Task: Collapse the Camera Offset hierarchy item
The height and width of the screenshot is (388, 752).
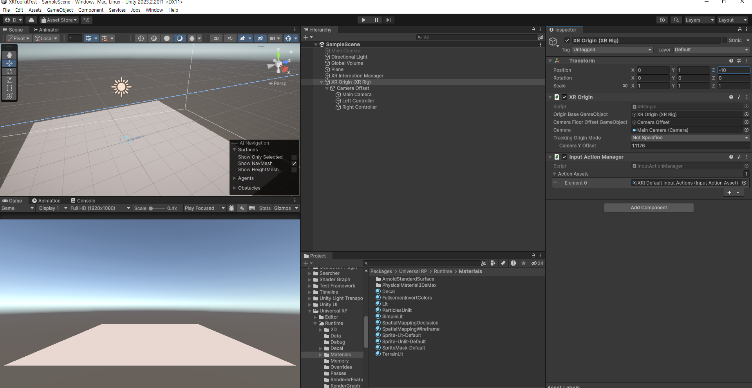Action: coord(327,88)
